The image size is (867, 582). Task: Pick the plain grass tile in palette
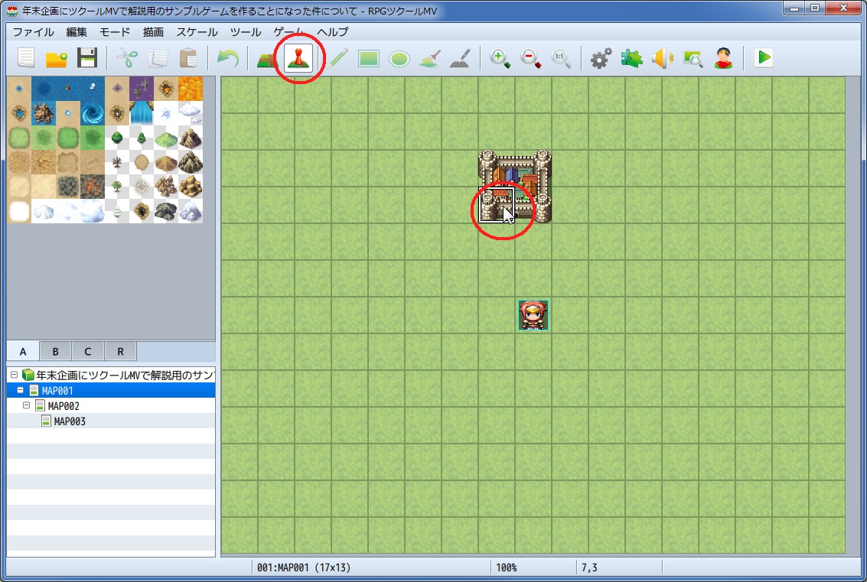tap(19, 138)
